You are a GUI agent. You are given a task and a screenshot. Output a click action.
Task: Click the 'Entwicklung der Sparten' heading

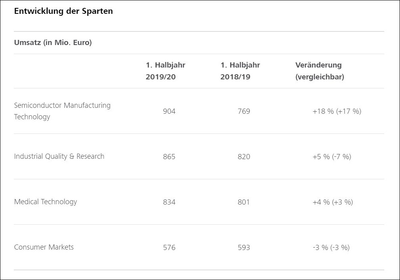(x=63, y=11)
